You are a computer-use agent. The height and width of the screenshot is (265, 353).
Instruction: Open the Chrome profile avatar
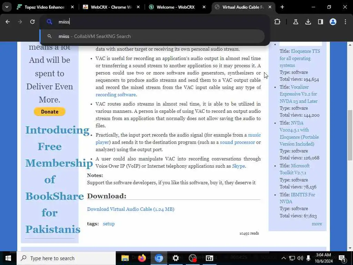tap(333, 22)
